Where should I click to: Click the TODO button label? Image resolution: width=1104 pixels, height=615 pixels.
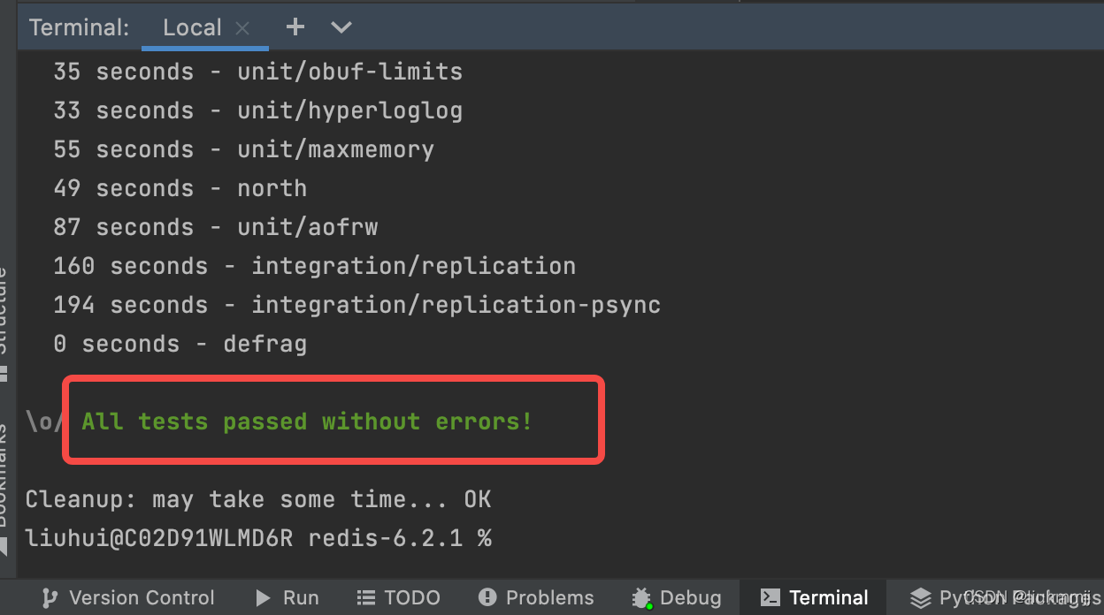tap(412, 597)
